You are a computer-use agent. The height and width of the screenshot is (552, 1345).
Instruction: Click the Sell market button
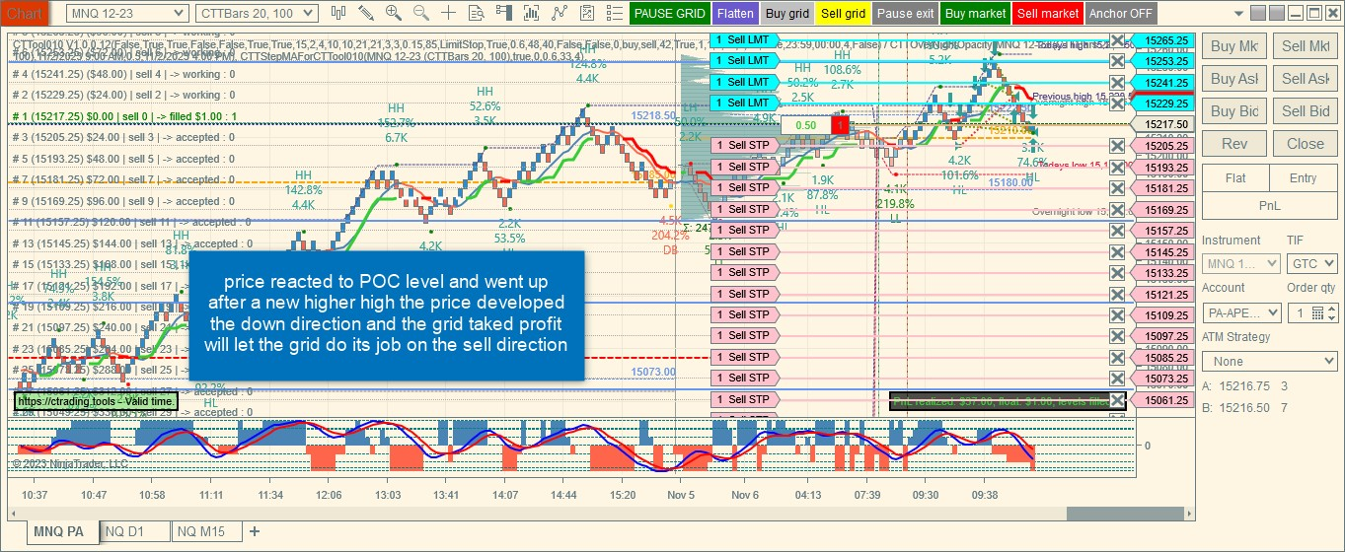click(1047, 14)
